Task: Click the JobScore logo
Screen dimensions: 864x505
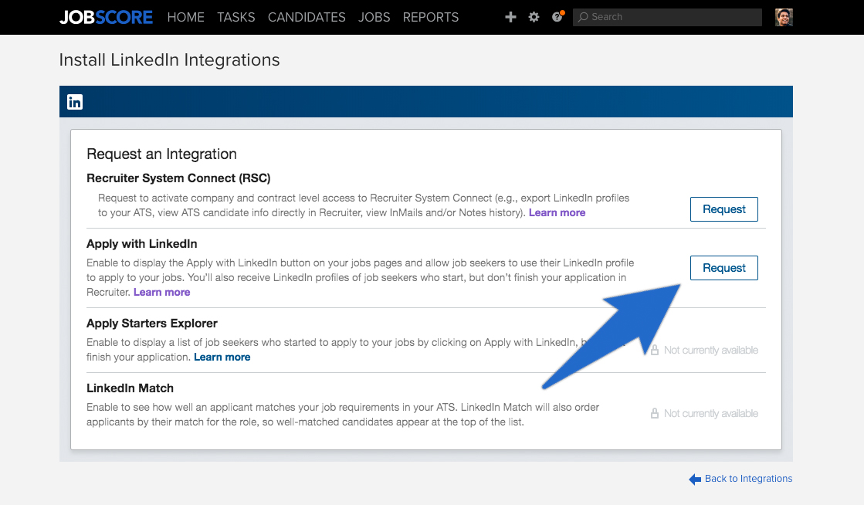Action: pyautogui.click(x=106, y=17)
